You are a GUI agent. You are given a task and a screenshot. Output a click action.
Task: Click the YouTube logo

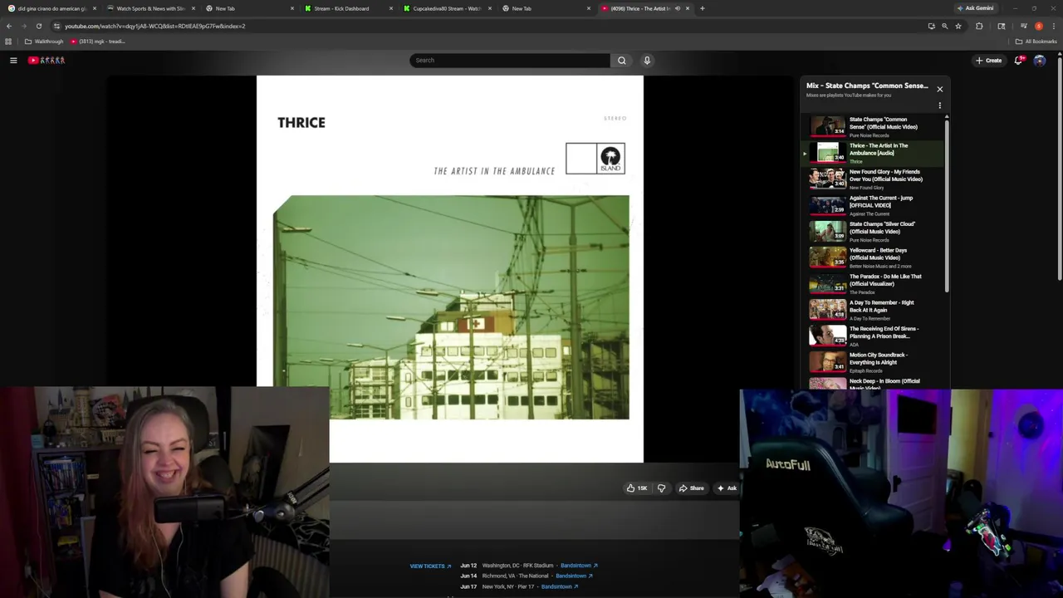tap(47, 60)
